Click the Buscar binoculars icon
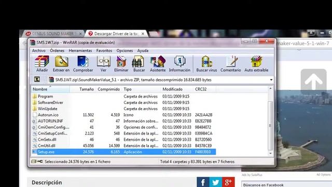This screenshot has width=332, height=187. tap(139, 63)
